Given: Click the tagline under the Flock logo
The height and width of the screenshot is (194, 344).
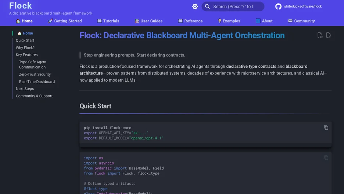Looking at the screenshot, I should pyautogui.click(x=50, y=13).
